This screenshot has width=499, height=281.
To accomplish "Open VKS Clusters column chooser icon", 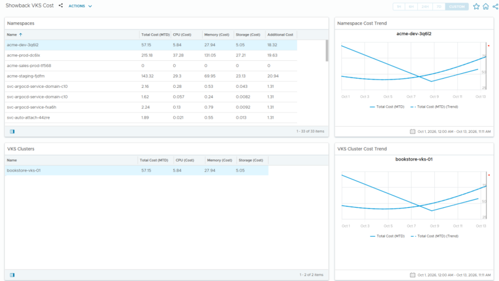I will [x=12, y=275].
